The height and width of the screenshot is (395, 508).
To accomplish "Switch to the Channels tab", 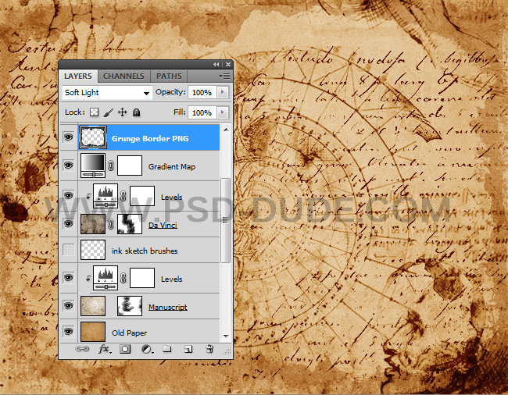I will [x=123, y=76].
